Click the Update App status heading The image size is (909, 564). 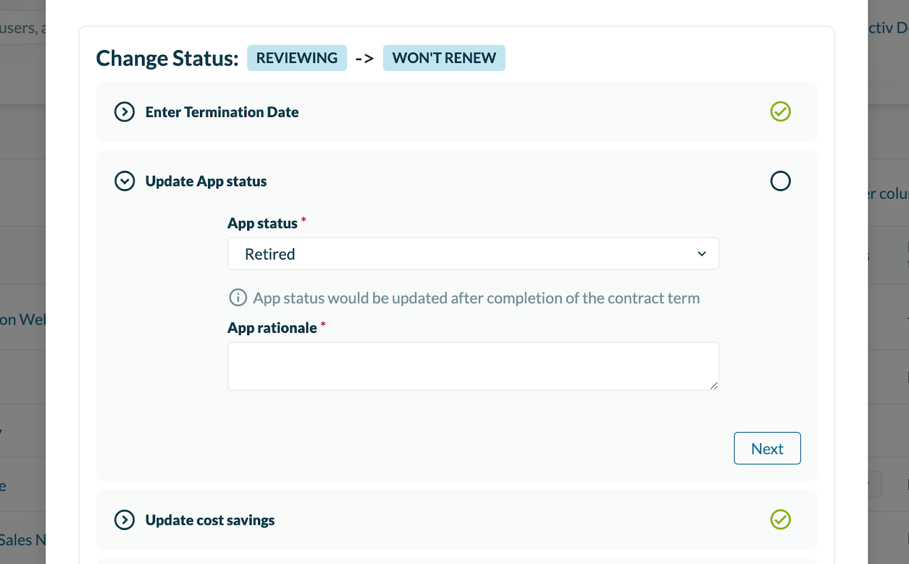[x=206, y=182]
